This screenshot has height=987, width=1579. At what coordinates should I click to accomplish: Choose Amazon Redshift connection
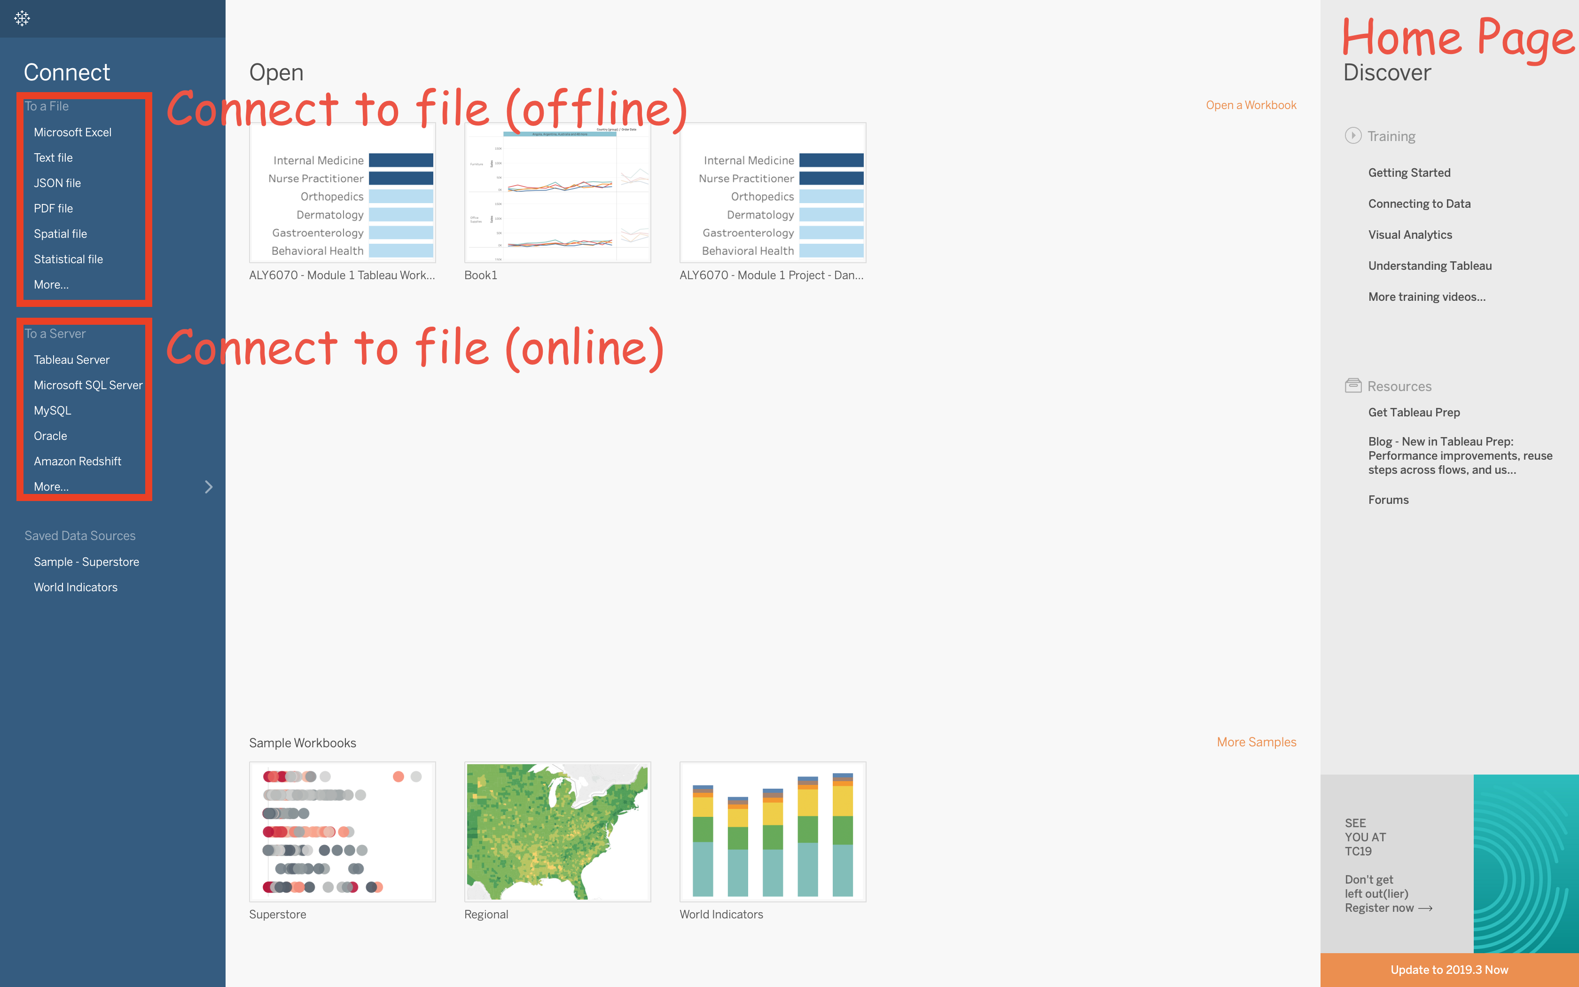[78, 462]
